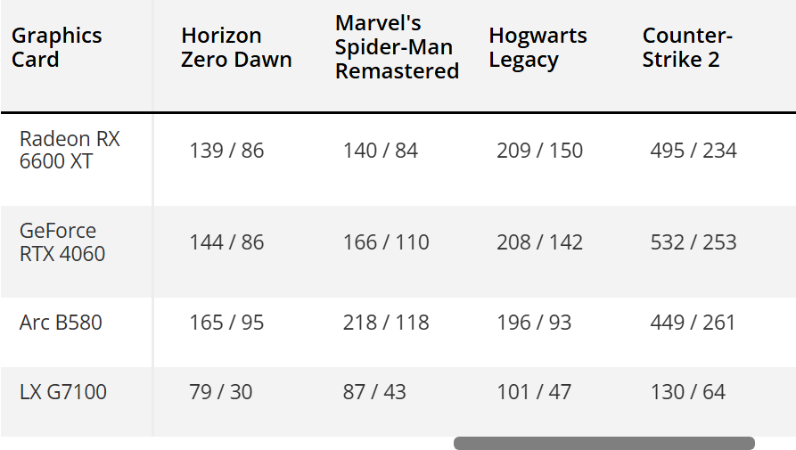The image size is (796, 450).
Task: Select the 79 / 30 Horizon cell
Action: 221,392
